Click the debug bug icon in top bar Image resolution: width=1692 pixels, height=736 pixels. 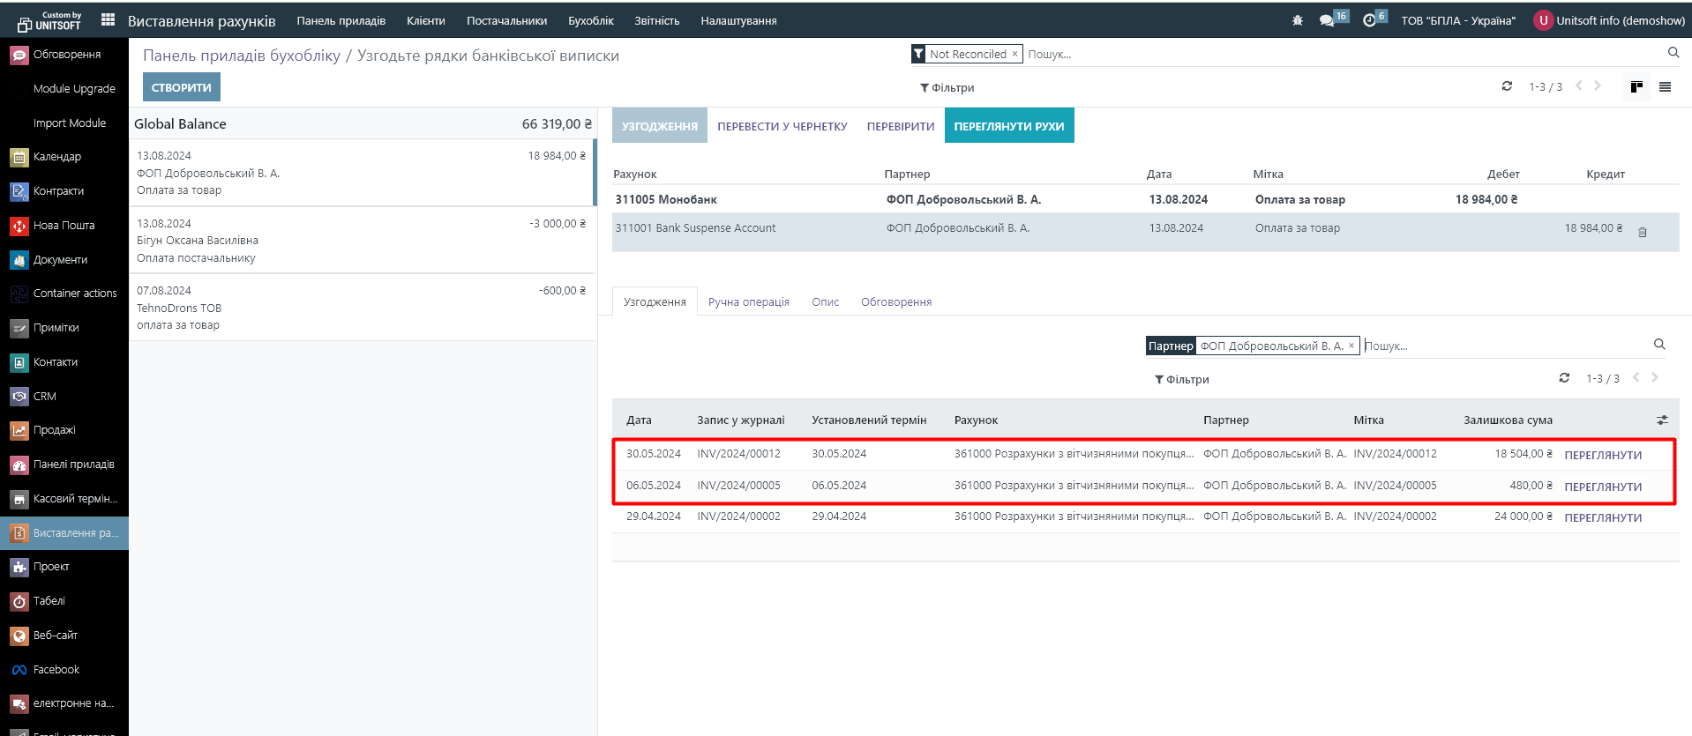pos(1297,20)
